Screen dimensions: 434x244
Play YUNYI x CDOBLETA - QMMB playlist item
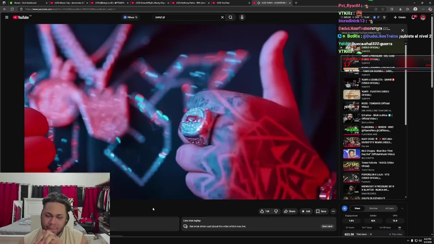point(373,83)
